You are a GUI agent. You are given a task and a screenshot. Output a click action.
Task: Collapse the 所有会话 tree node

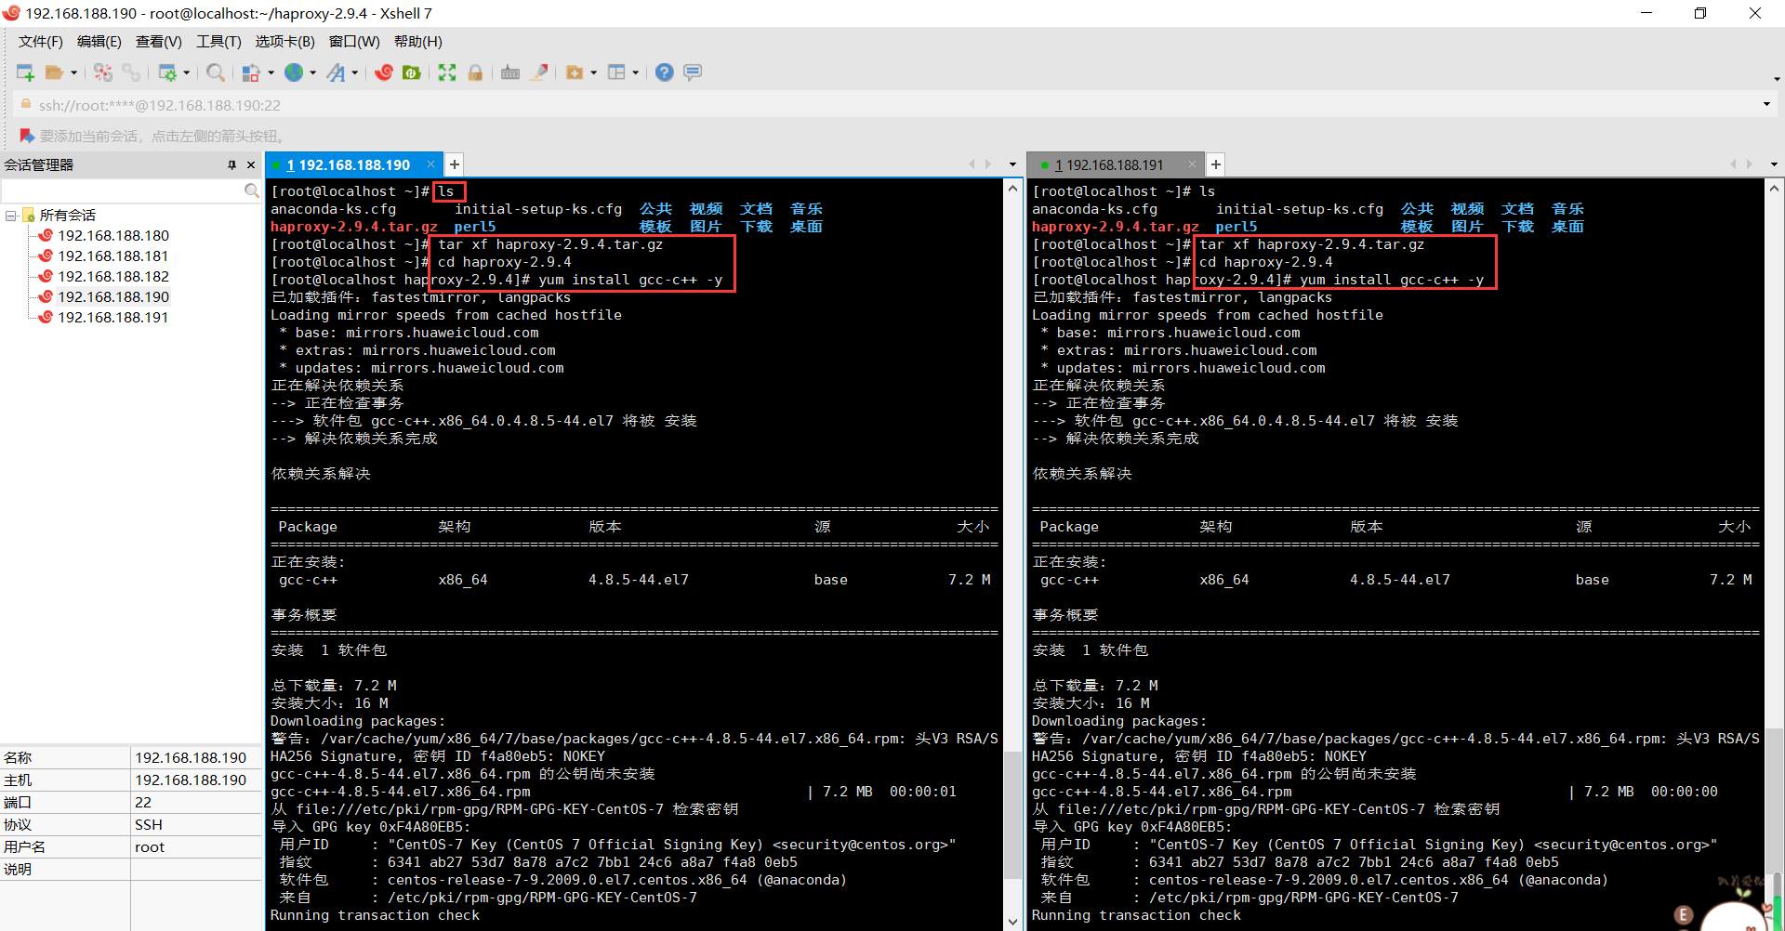tap(11, 215)
